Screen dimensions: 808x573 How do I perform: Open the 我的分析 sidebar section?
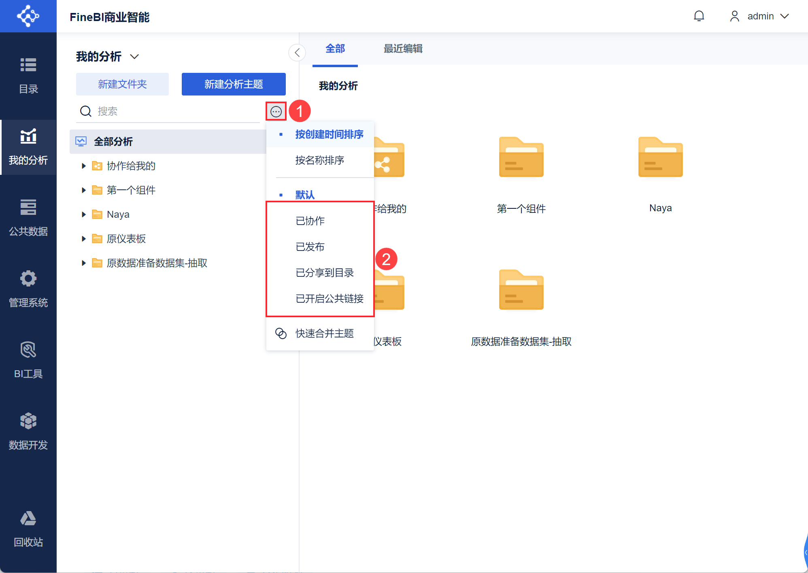(28, 147)
